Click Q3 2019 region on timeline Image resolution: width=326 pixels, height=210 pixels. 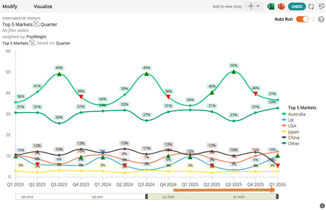tap(27, 197)
